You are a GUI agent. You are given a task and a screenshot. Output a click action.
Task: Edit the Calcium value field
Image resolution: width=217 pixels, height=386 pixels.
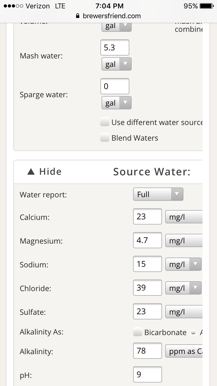click(147, 216)
